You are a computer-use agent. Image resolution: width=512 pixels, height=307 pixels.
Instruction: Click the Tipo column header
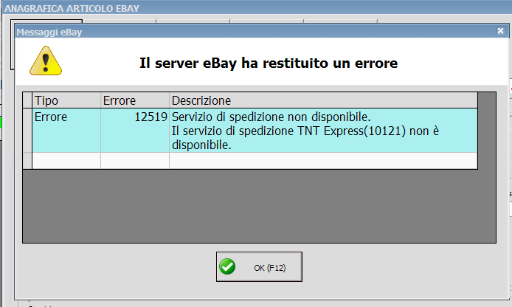(x=66, y=100)
